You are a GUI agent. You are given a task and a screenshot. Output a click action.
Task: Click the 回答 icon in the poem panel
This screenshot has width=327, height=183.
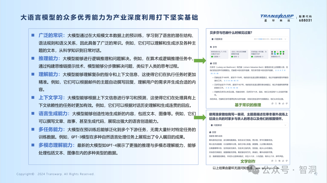click(210, 132)
